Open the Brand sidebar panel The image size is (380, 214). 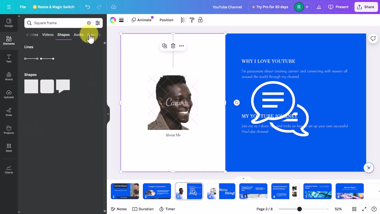9,76
